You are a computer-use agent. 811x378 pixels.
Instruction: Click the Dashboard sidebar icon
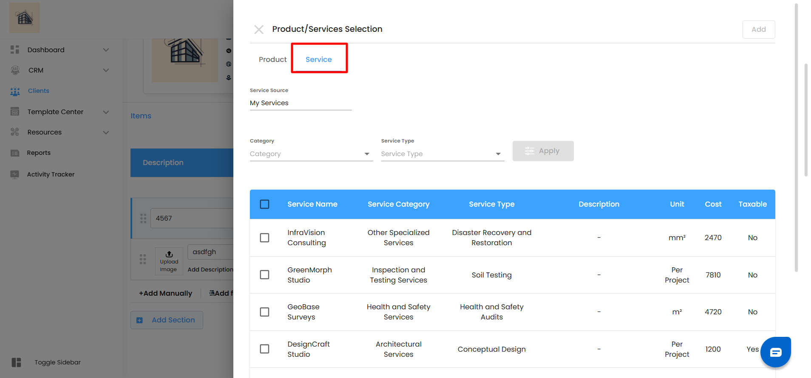[15, 50]
